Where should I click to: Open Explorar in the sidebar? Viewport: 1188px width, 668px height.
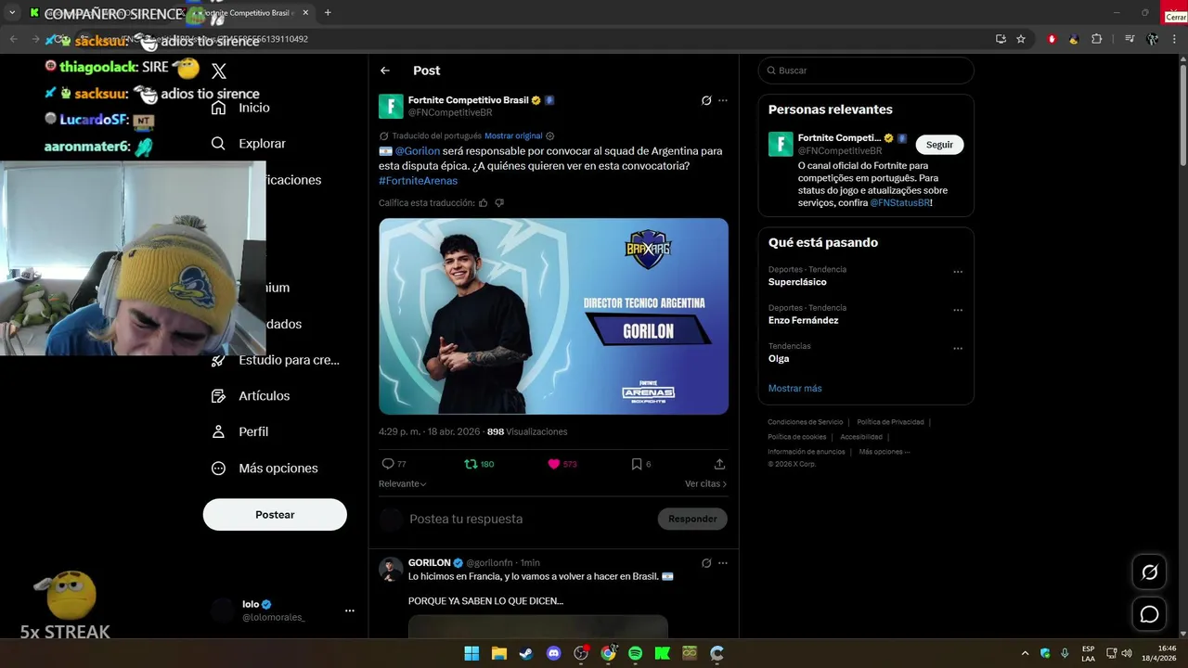click(x=249, y=144)
